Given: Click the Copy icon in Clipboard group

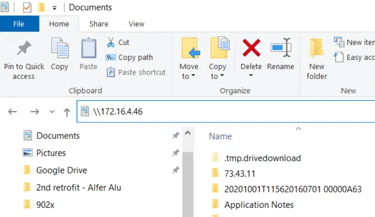Looking at the screenshot, I should [x=60, y=48].
